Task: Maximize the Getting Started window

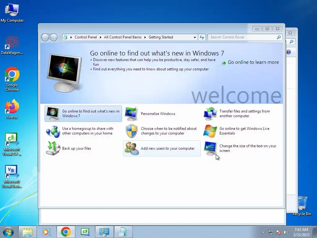Action: point(267,29)
